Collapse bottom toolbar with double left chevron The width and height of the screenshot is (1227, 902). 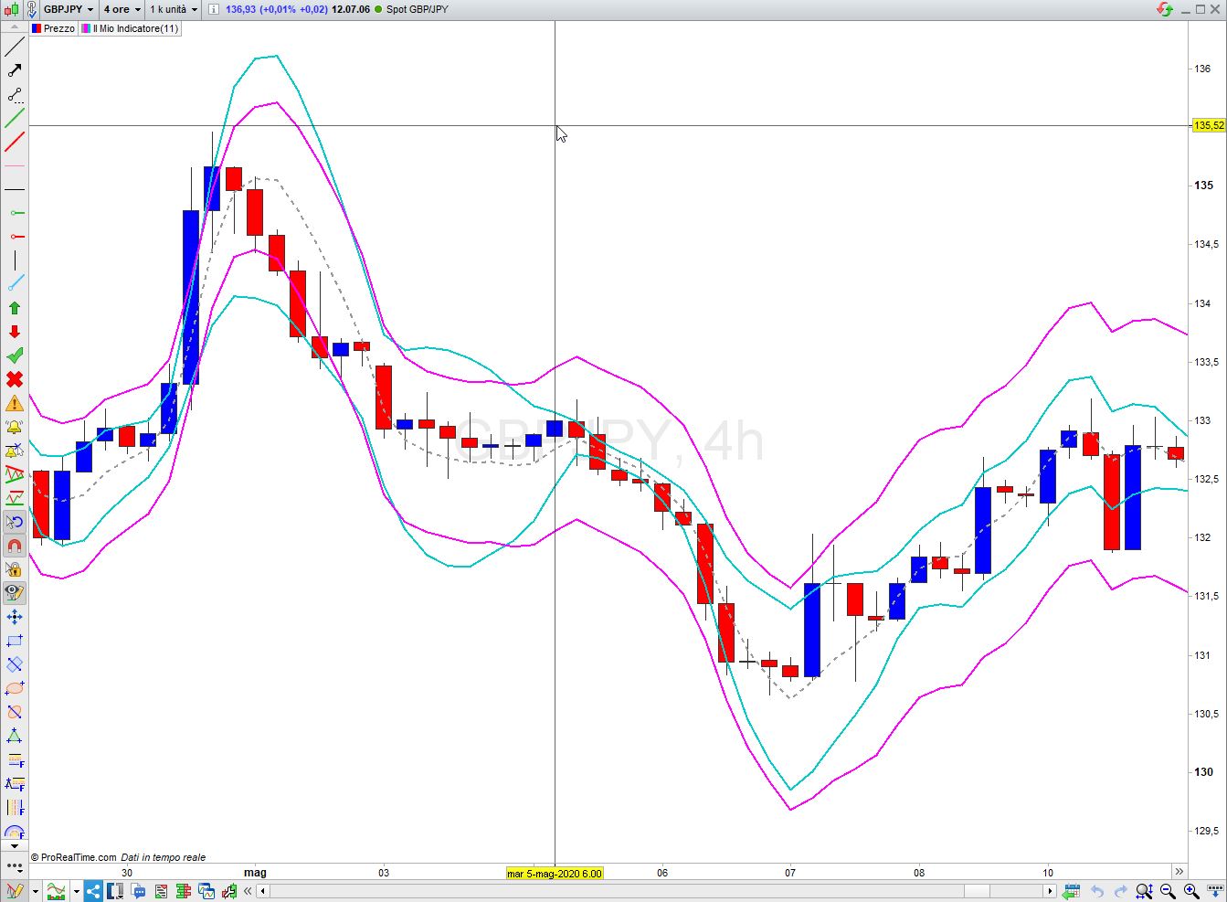click(x=248, y=891)
